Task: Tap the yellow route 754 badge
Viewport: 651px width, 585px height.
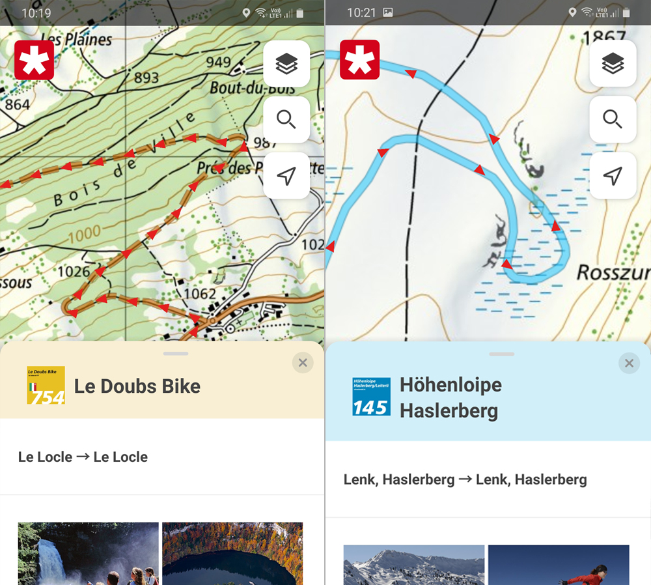Action: coord(46,385)
